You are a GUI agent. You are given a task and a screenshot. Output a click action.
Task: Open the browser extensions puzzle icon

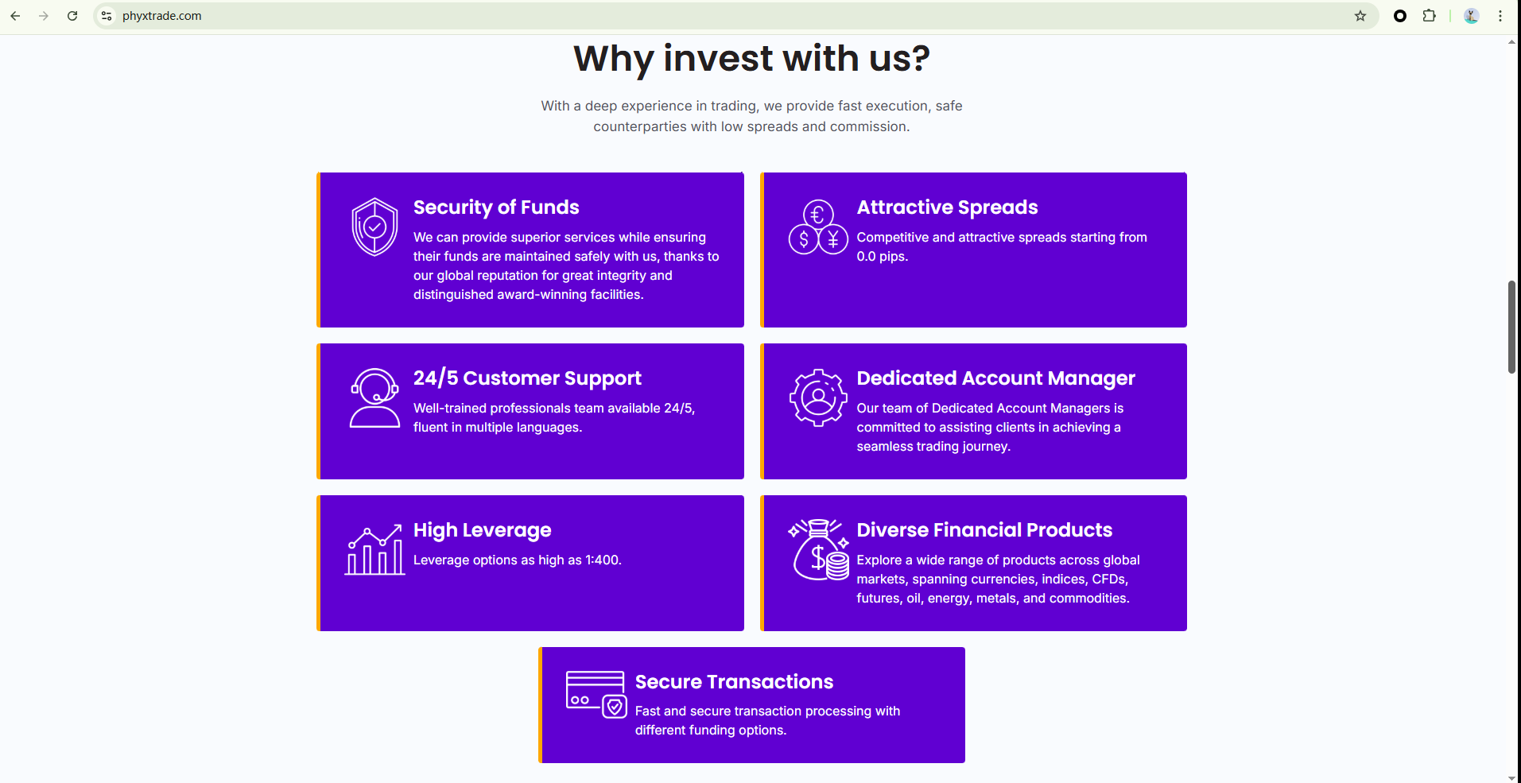tap(1429, 16)
